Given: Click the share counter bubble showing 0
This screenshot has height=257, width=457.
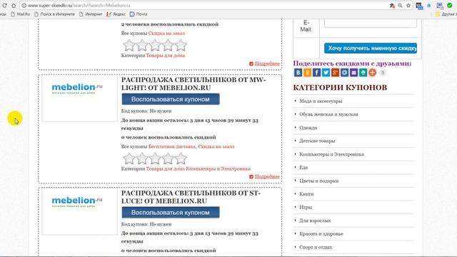Looking at the screenshot, I should pyautogui.click(x=383, y=73).
